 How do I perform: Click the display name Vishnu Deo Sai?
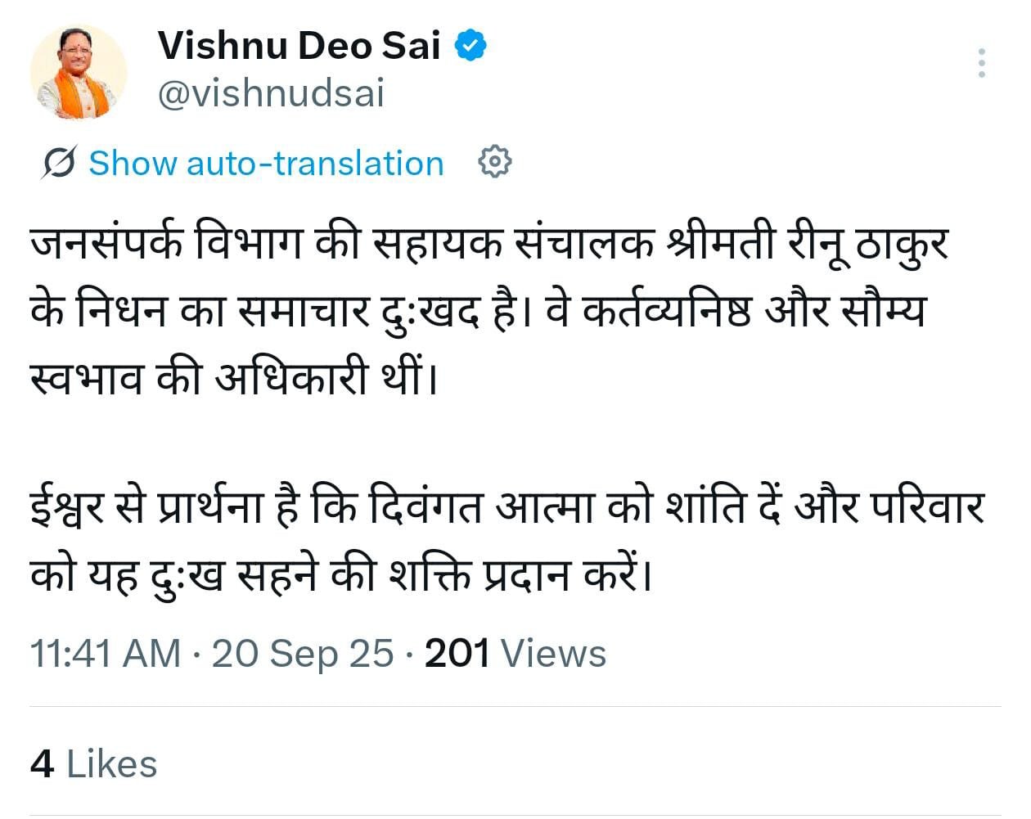(299, 45)
